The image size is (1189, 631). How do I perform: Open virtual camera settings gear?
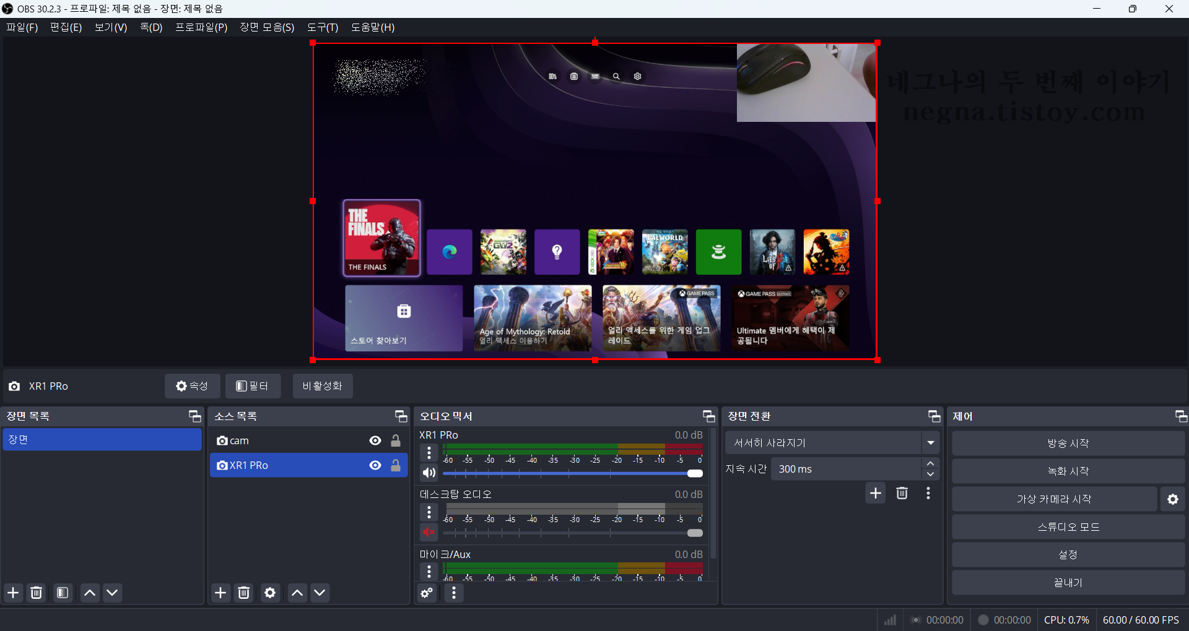[1173, 499]
